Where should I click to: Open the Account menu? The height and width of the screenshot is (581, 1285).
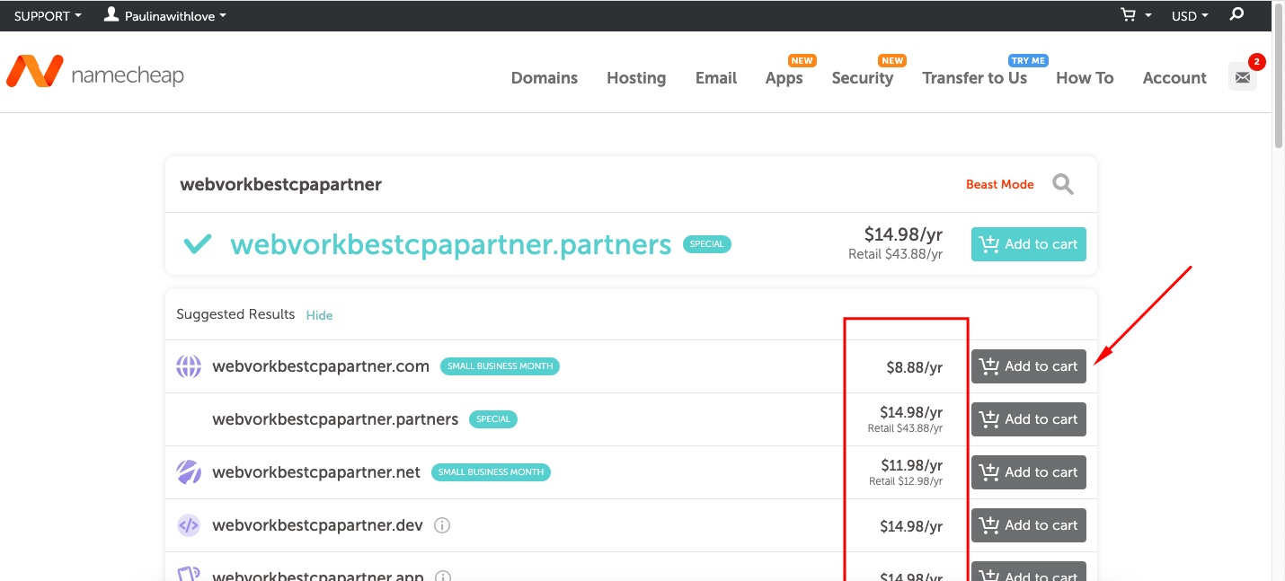coord(1174,78)
